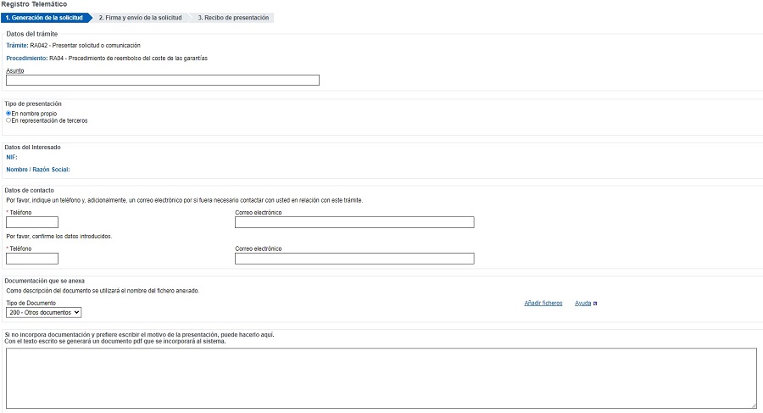Focus the first Correo electrónico field
763x413 pixels.
[354, 222]
